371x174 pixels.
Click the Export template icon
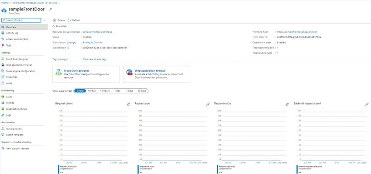(x=3, y=135)
